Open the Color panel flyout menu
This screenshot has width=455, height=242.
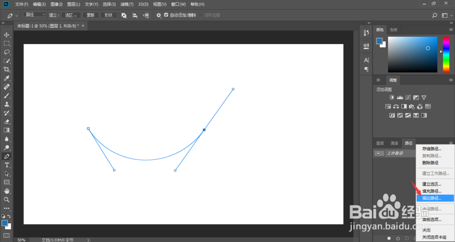450,29
